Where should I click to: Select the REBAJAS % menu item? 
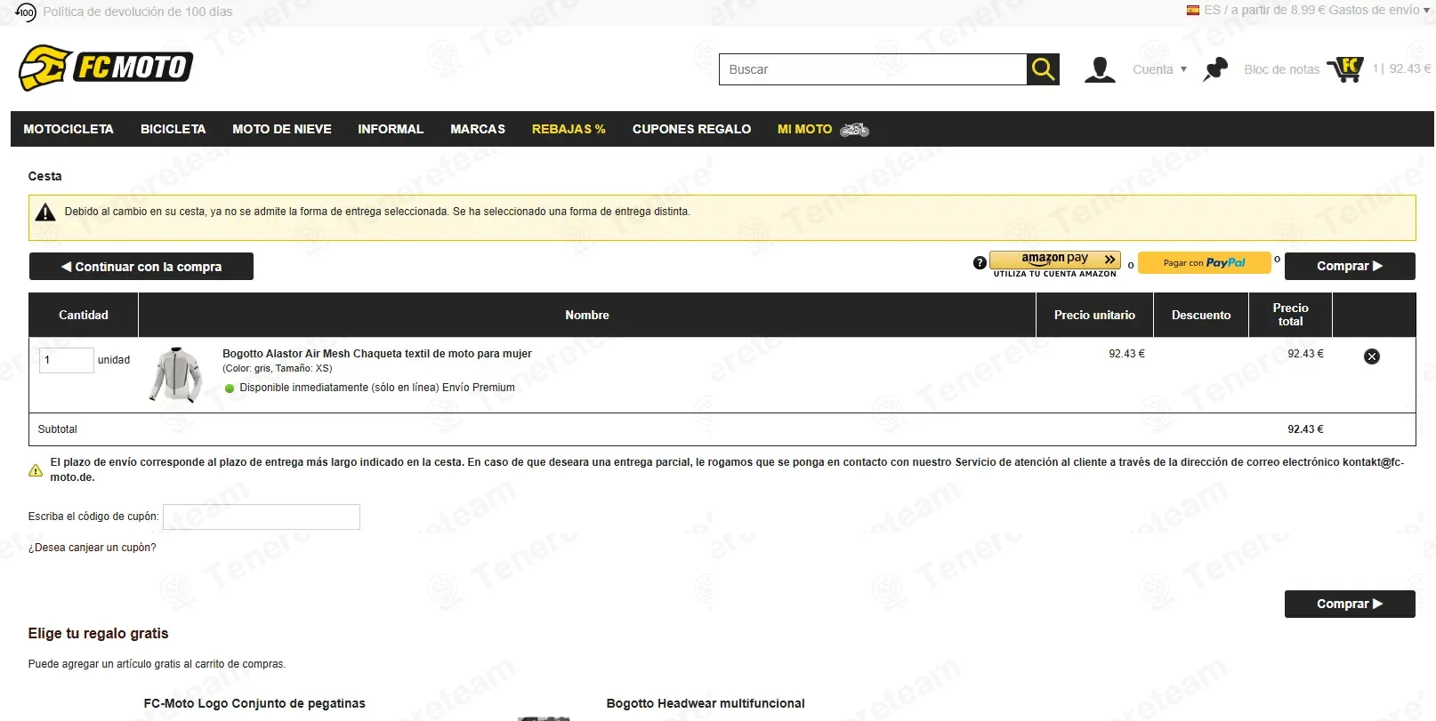(569, 129)
